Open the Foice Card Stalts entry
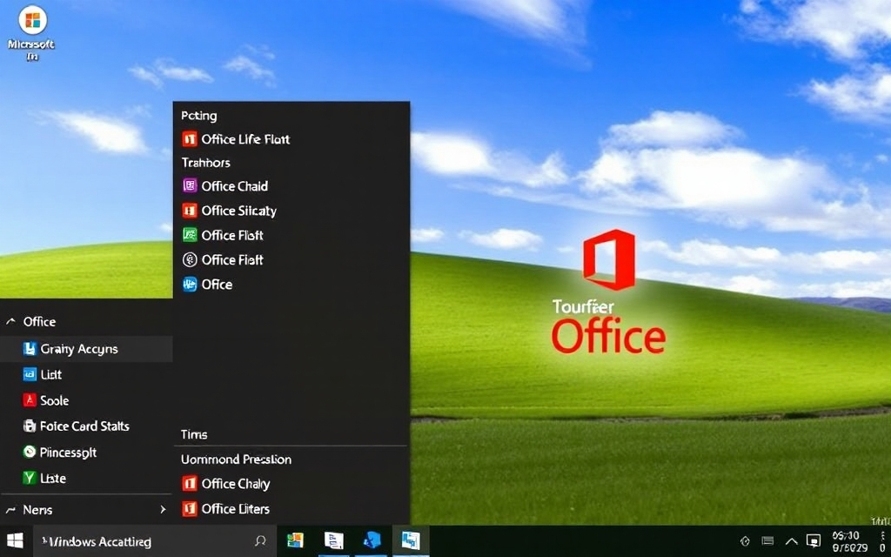This screenshot has height=557, width=891. coord(86,426)
